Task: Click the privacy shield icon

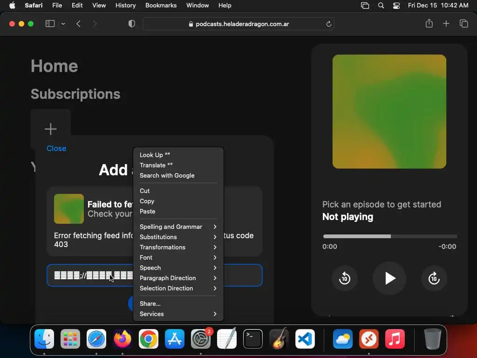Action: (x=132, y=24)
